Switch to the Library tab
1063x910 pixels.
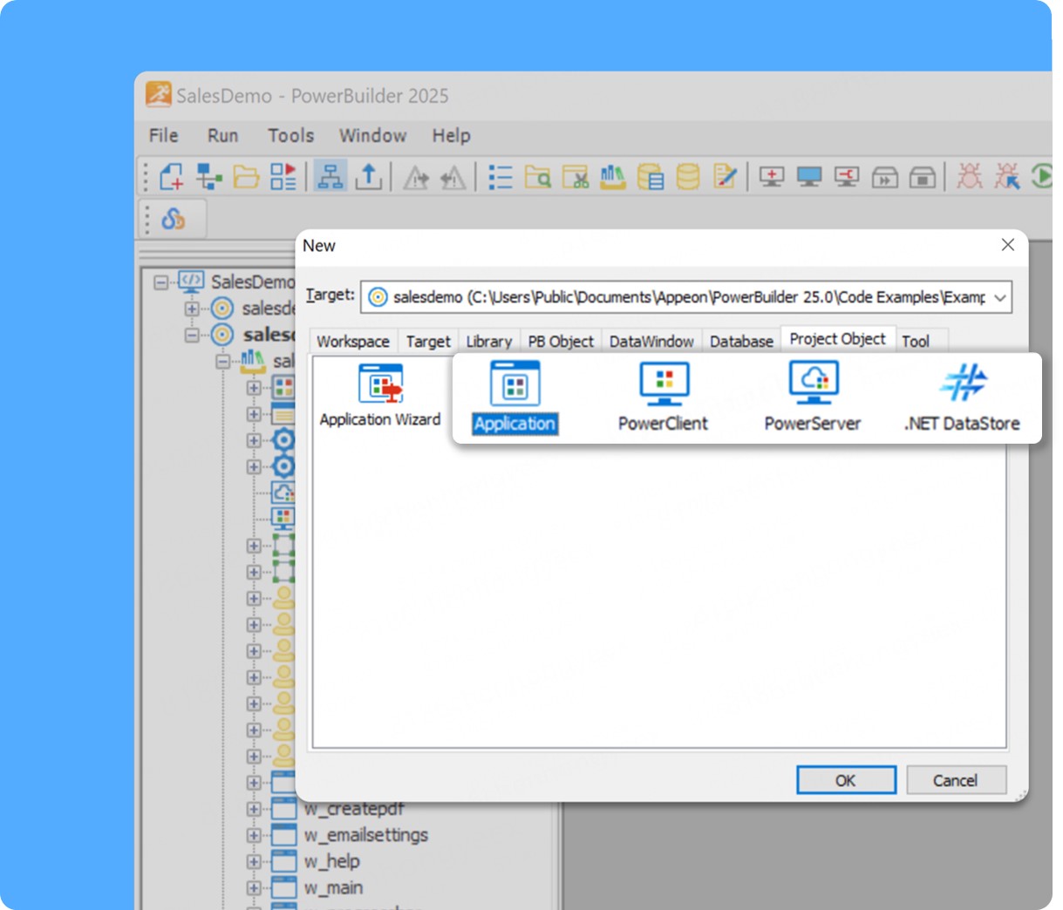[488, 341]
